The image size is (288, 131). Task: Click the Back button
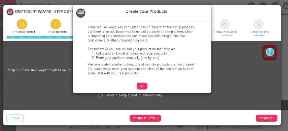click(15, 118)
